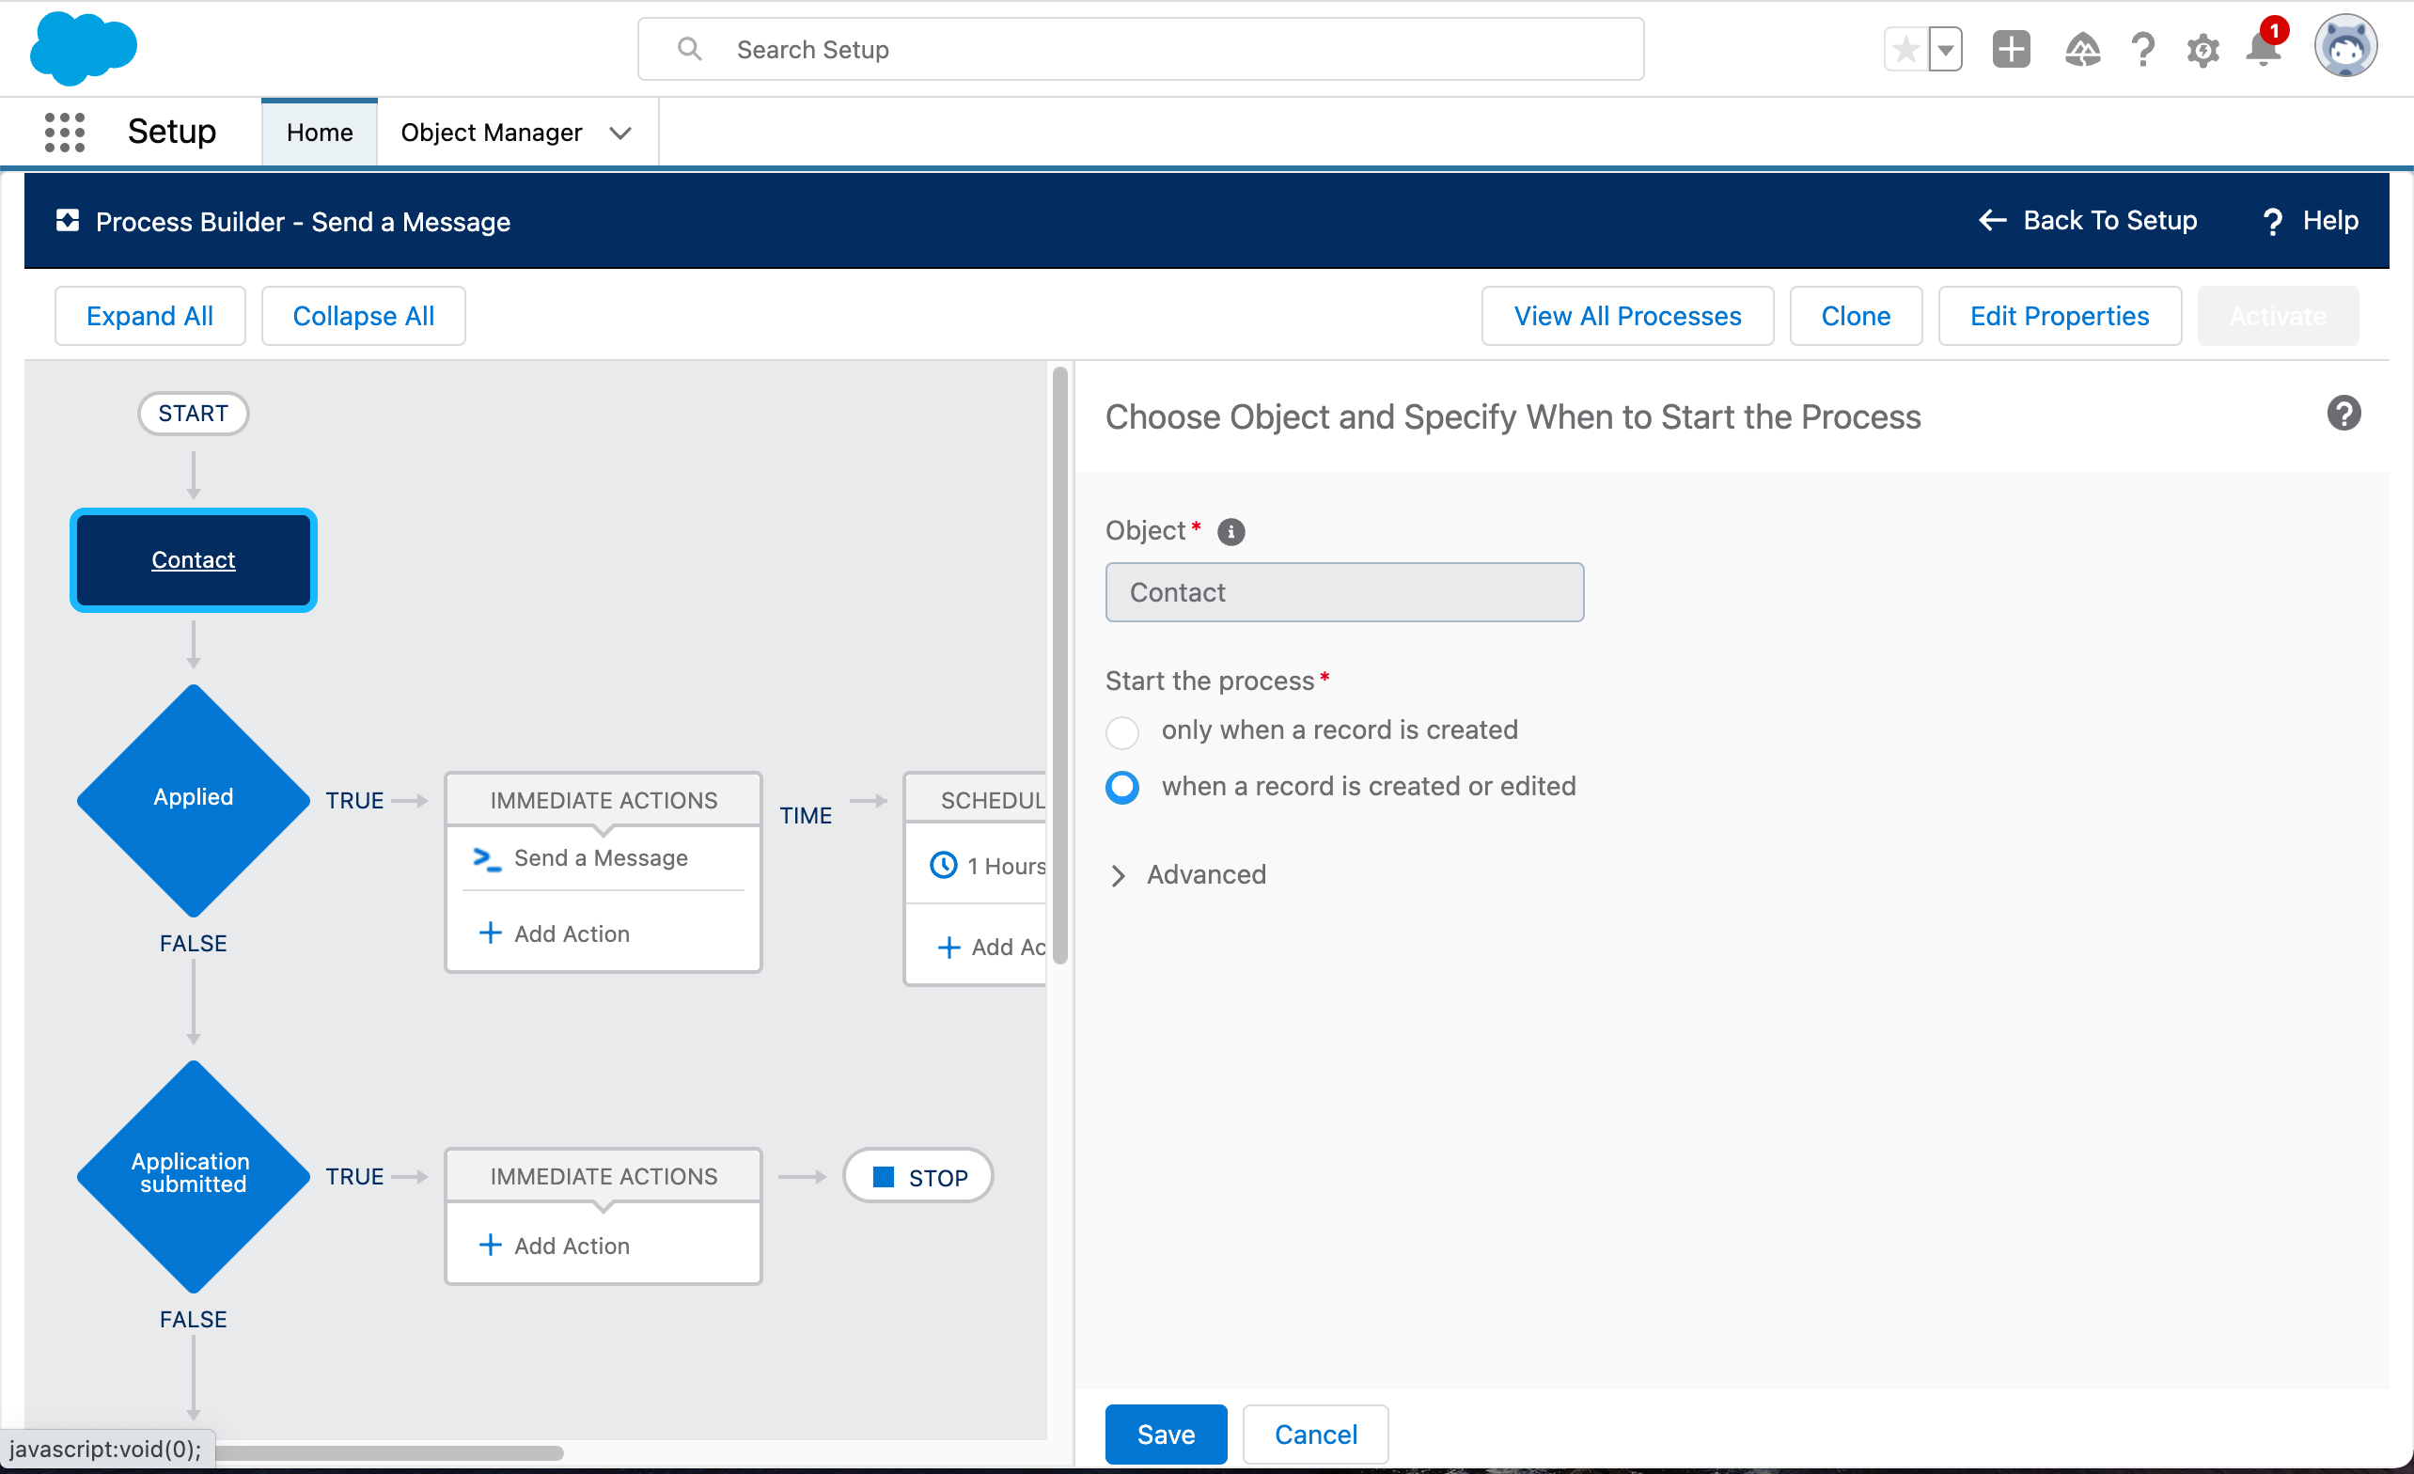This screenshot has width=2414, height=1474.
Task: Click the favorites star icon
Action: coord(1905,49)
